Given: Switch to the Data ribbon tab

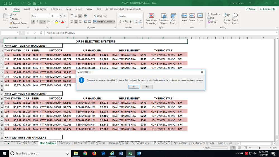Looking at the screenshot, I should (68, 9).
